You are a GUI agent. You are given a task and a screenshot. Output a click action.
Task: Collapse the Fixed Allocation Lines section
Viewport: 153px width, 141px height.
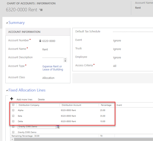(7, 90)
